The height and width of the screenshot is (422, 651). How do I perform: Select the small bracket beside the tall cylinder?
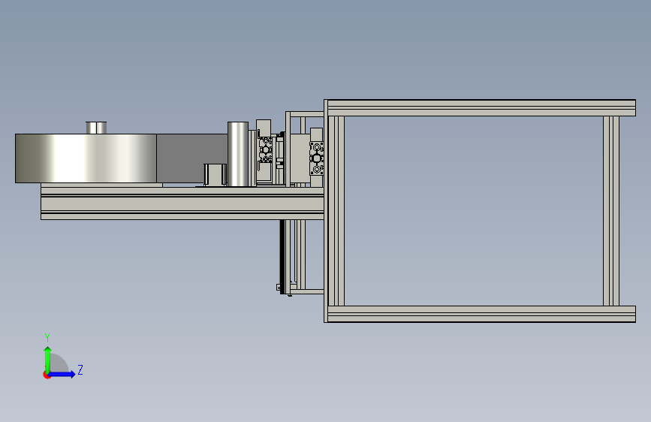[x=215, y=175]
